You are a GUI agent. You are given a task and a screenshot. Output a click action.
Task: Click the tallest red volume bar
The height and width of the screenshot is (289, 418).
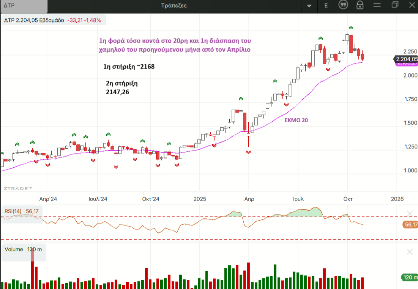[32, 270]
